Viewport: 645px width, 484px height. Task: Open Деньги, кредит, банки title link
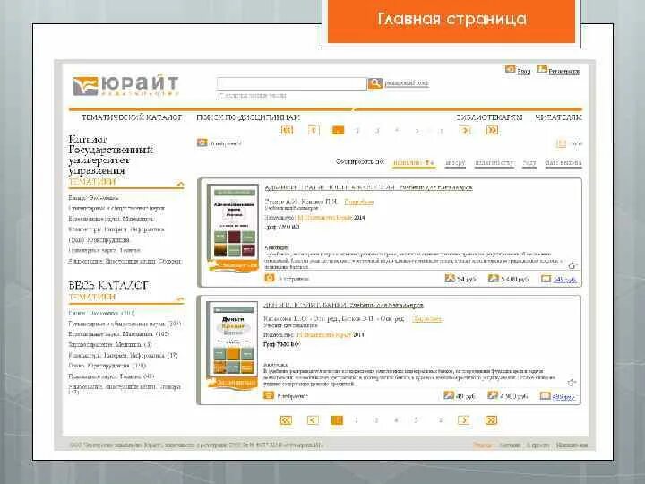343,306
